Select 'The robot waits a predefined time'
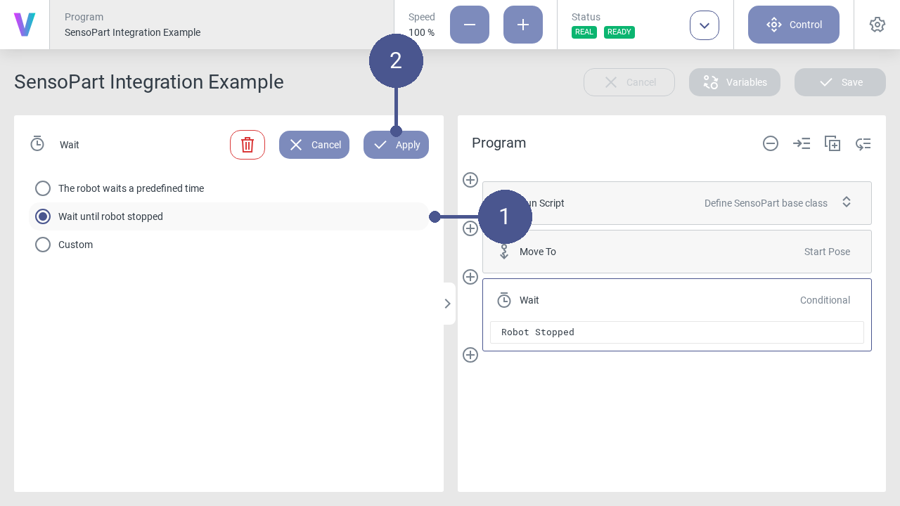 (43, 188)
